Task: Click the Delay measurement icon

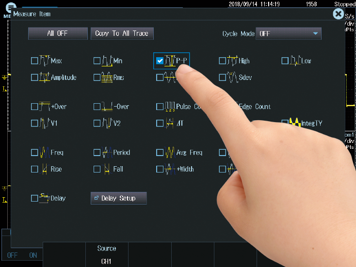Action: click(x=45, y=198)
